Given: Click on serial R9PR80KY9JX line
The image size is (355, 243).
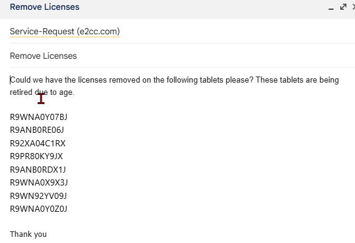Looking at the screenshot, I should pyautogui.click(x=36, y=156).
